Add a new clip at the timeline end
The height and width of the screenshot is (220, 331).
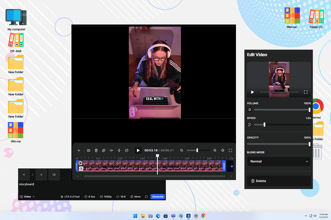click(232, 166)
